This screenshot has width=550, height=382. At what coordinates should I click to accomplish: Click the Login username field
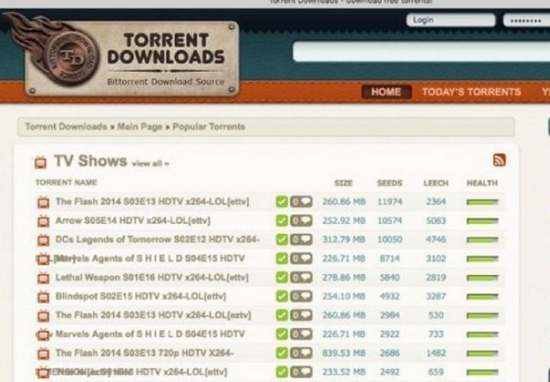(450, 21)
